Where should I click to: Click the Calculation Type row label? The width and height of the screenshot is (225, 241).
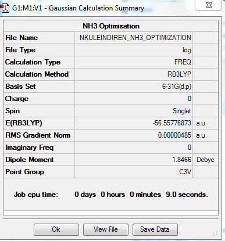coord(33,62)
